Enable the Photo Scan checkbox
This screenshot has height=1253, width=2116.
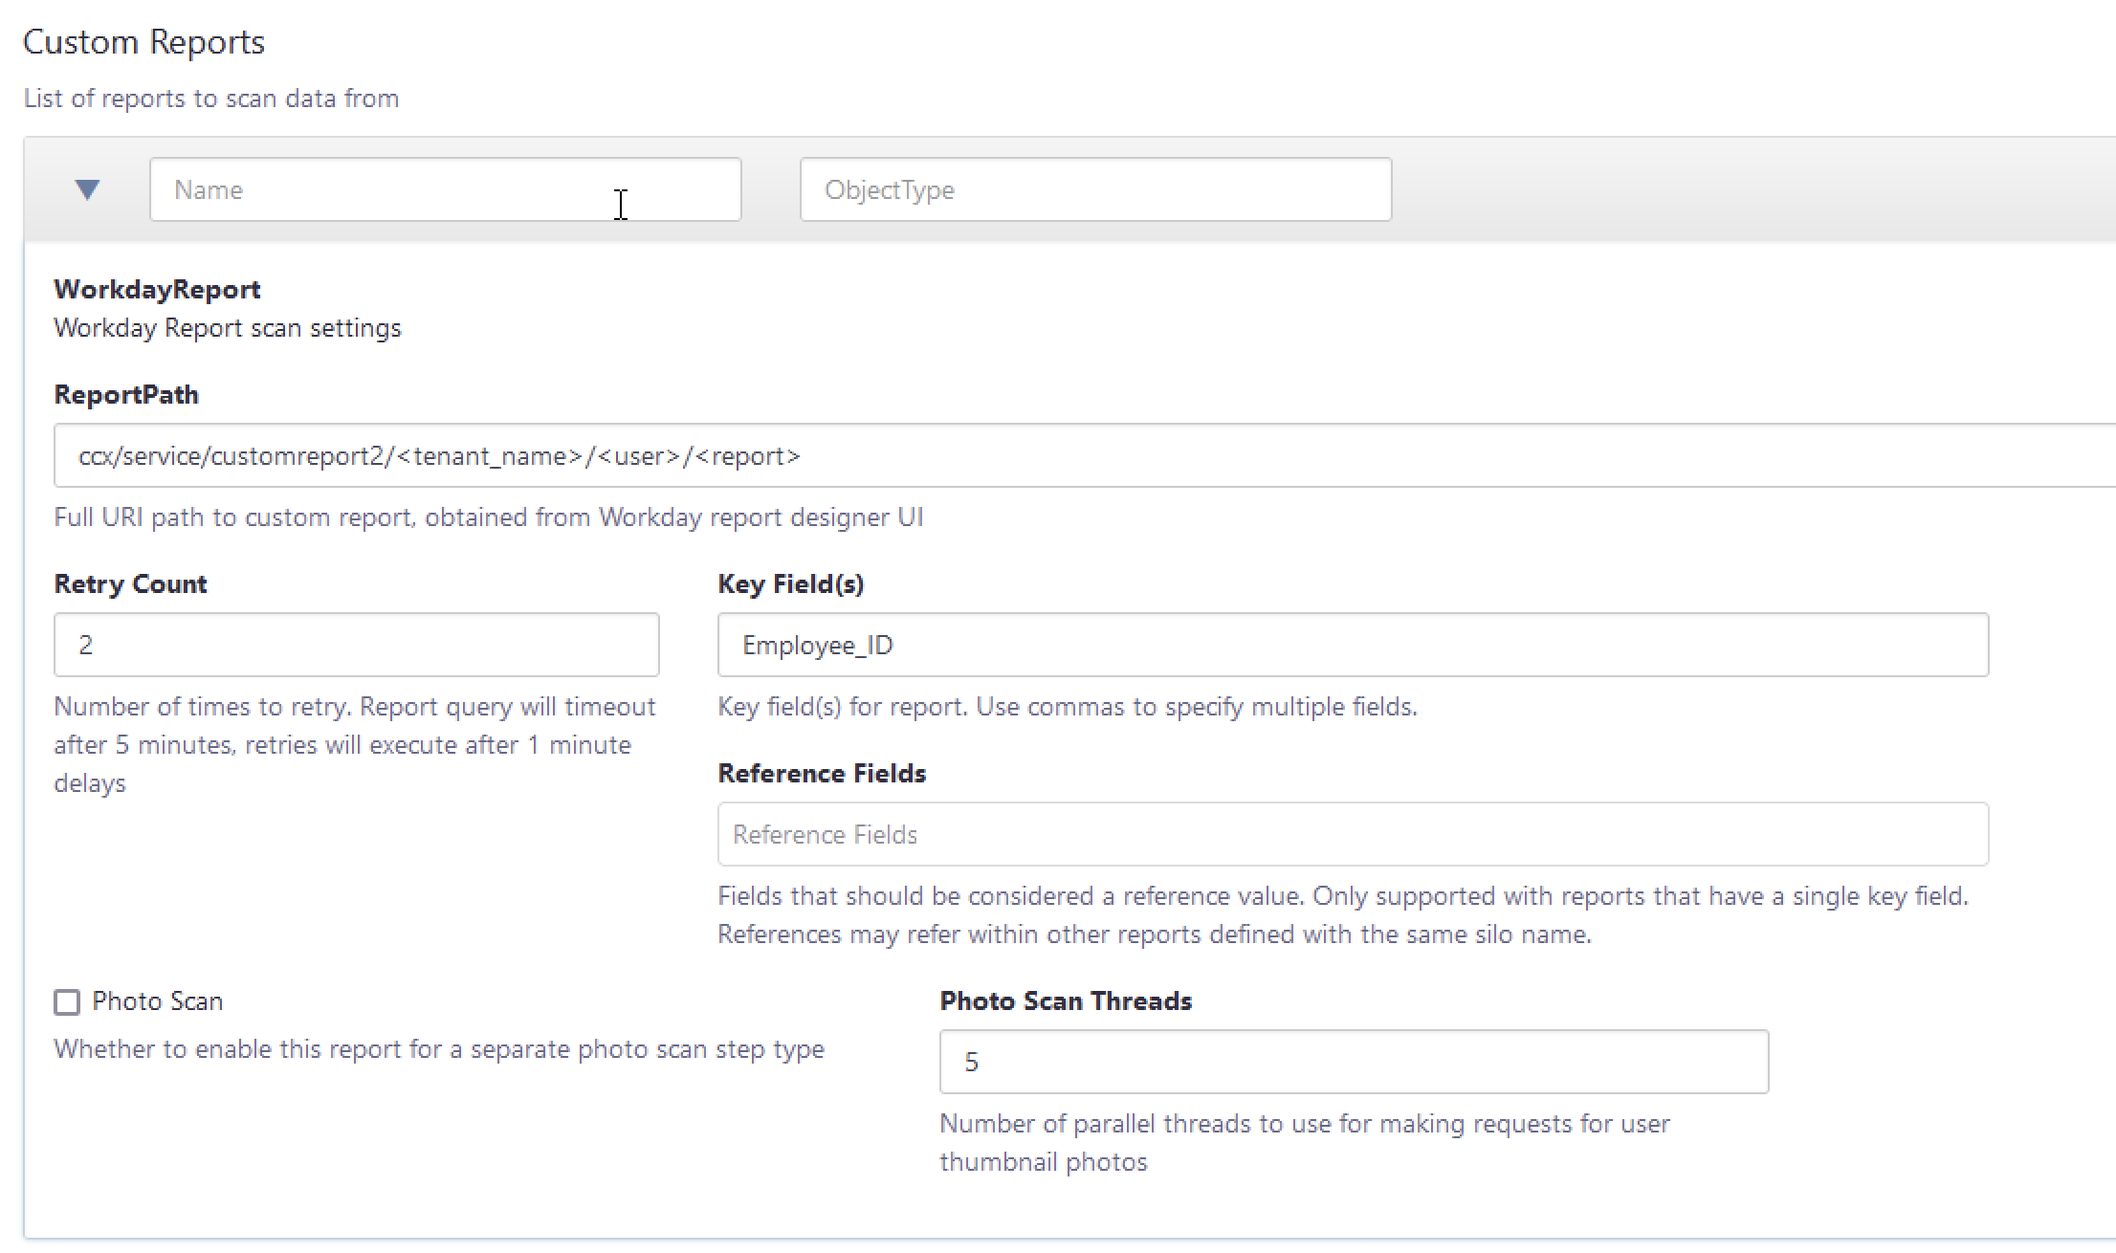click(x=67, y=1002)
